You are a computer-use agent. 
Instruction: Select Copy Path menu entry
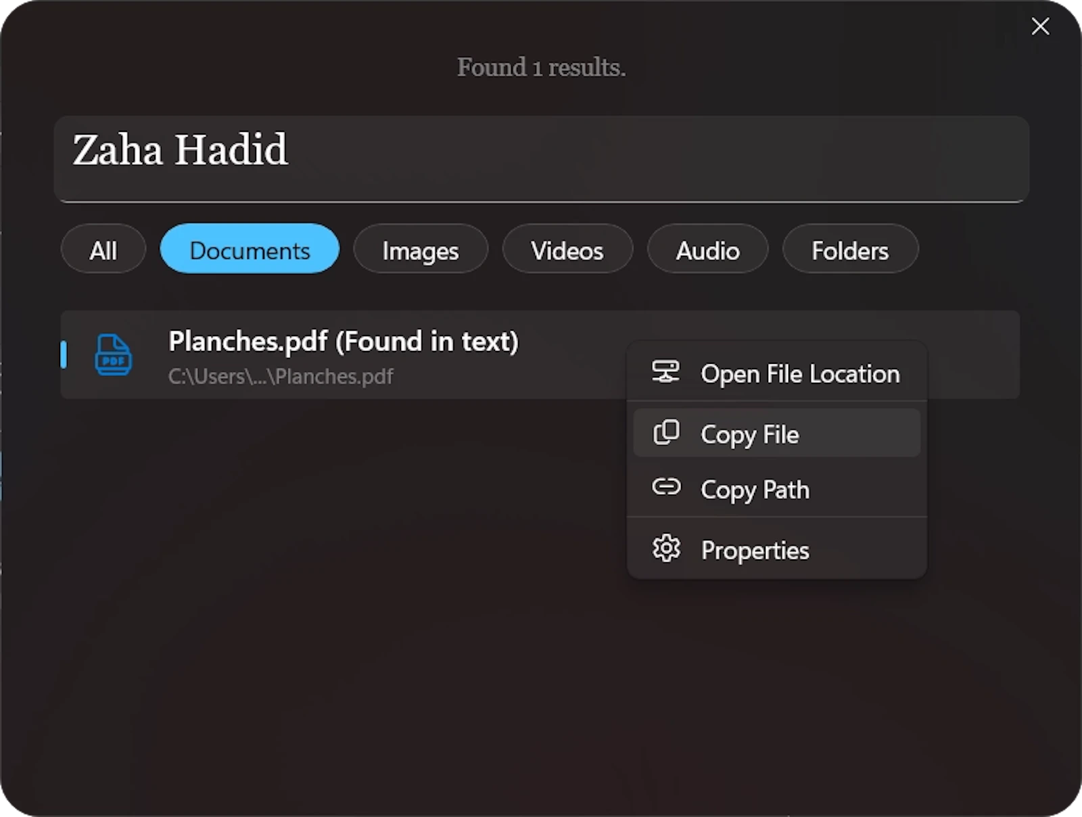tap(777, 489)
